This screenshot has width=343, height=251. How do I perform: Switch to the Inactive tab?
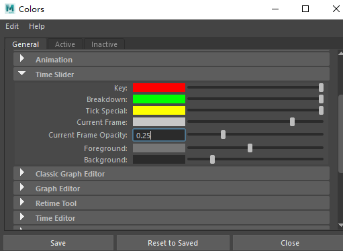click(x=104, y=44)
